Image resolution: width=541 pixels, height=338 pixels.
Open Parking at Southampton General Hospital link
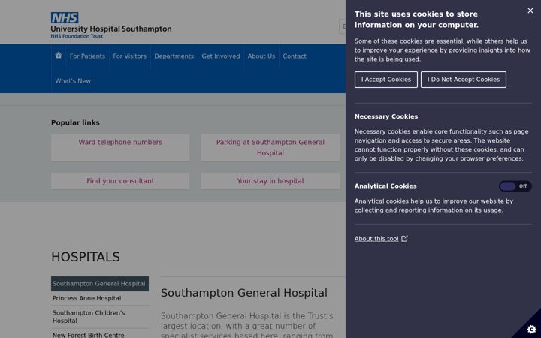(270, 148)
